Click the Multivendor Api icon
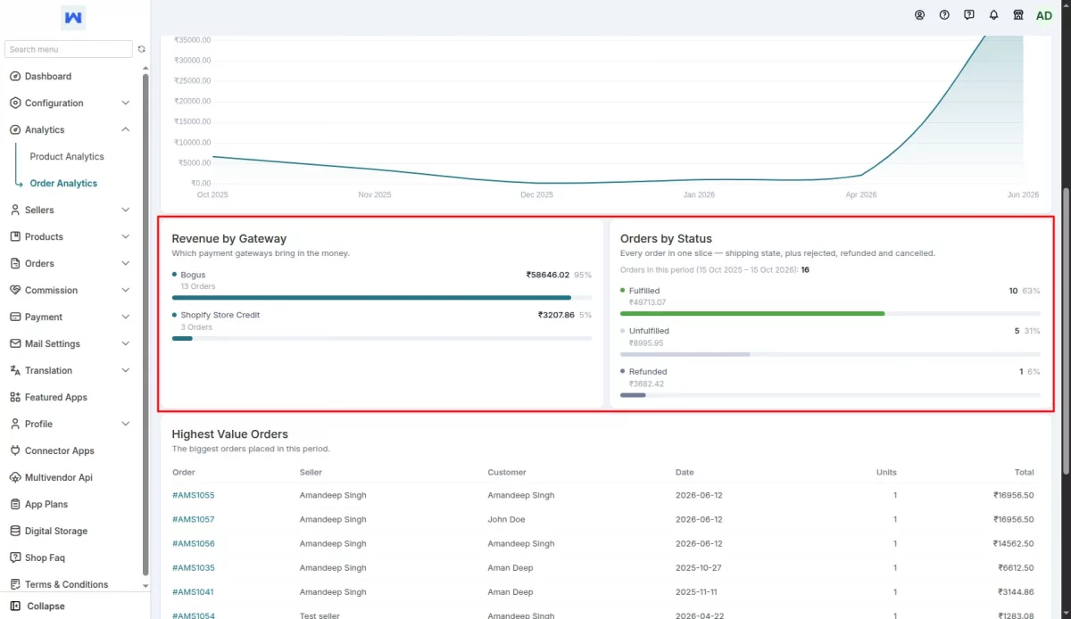 point(16,478)
